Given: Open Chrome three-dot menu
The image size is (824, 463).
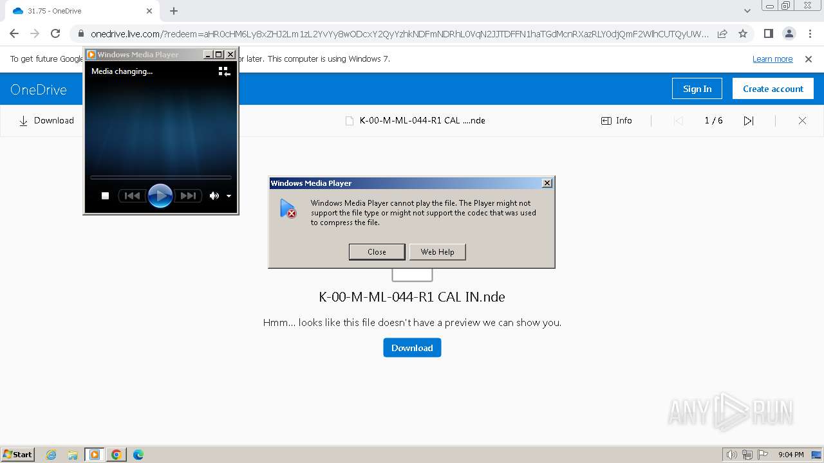Looking at the screenshot, I should pyautogui.click(x=810, y=33).
